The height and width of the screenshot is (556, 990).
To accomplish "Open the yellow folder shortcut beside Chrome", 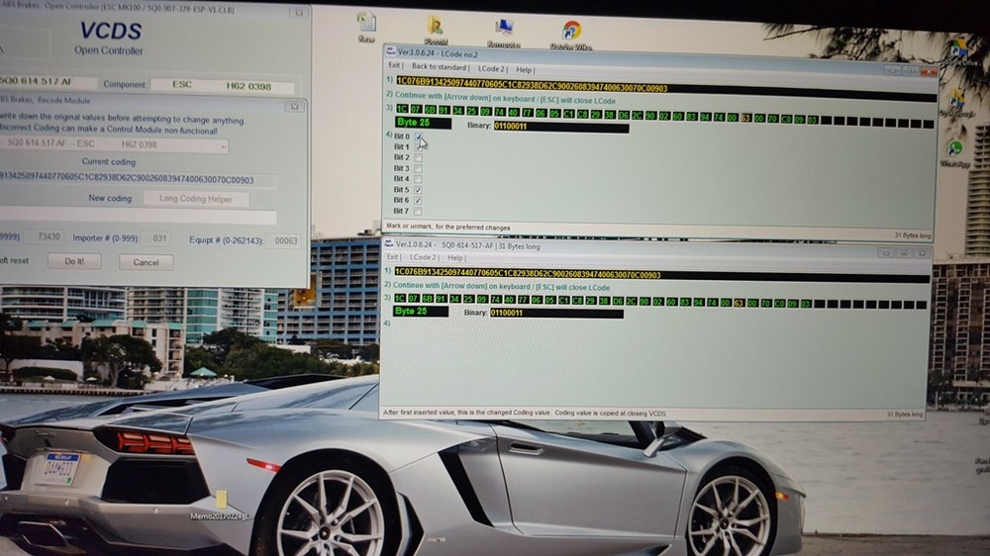I will [x=435, y=26].
